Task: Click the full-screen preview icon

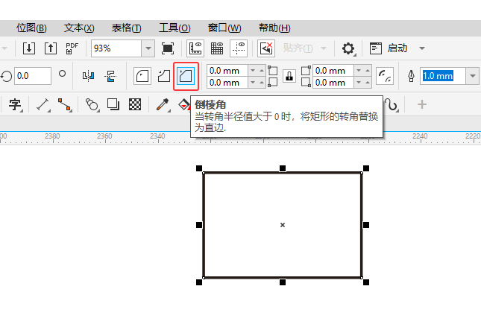Action: [x=168, y=48]
